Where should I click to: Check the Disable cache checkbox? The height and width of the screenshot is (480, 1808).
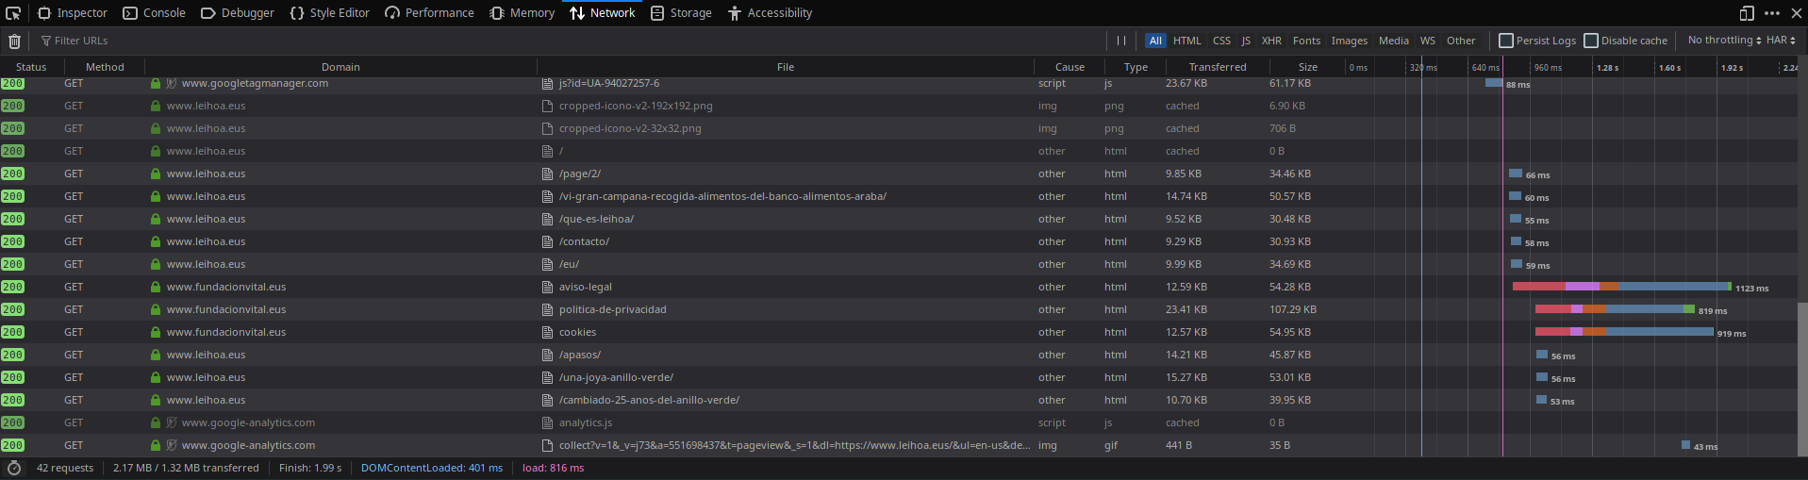point(1591,41)
